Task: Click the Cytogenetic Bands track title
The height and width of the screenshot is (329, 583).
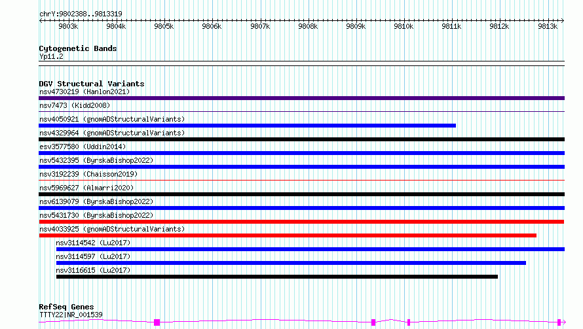Action: (78, 48)
